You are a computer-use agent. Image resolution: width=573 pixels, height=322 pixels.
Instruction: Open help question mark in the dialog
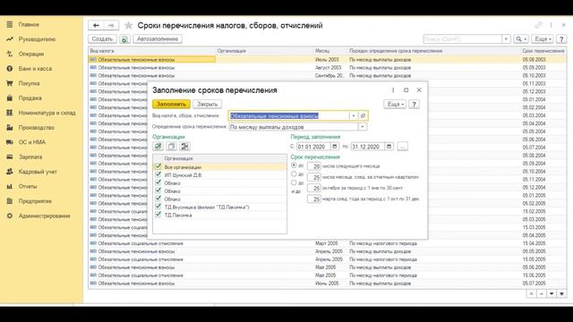tap(414, 105)
